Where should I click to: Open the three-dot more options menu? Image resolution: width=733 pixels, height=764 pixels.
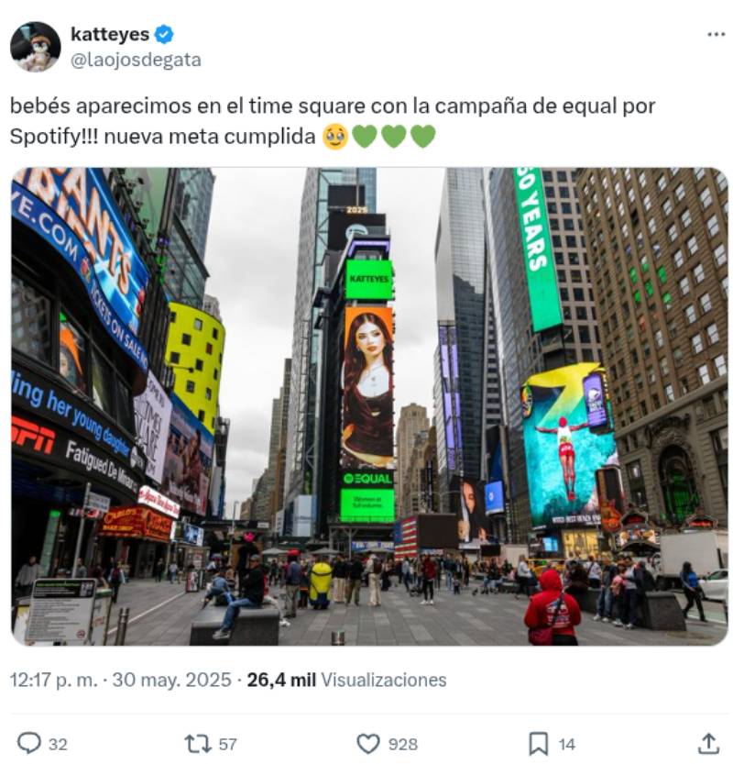716,35
